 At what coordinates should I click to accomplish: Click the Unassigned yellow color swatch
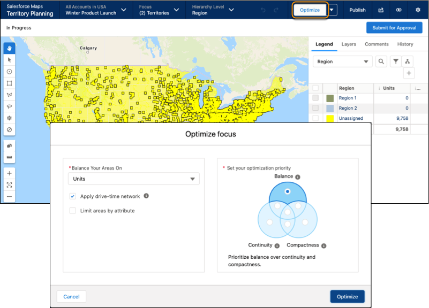pyautogui.click(x=330, y=119)
